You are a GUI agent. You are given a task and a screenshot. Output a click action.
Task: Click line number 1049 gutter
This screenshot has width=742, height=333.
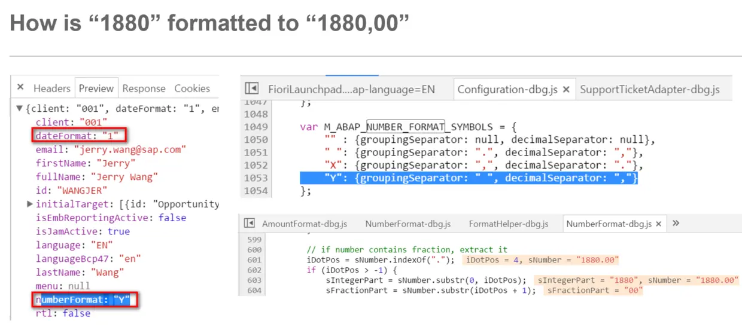256,127
